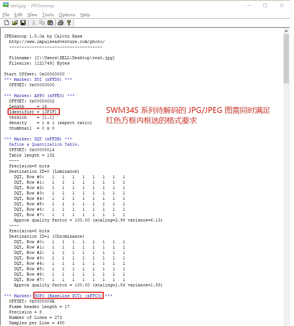Open a JPEG file using the folder icon
The width and height of the screenshot is (294, 326).
tap(14, 23)
